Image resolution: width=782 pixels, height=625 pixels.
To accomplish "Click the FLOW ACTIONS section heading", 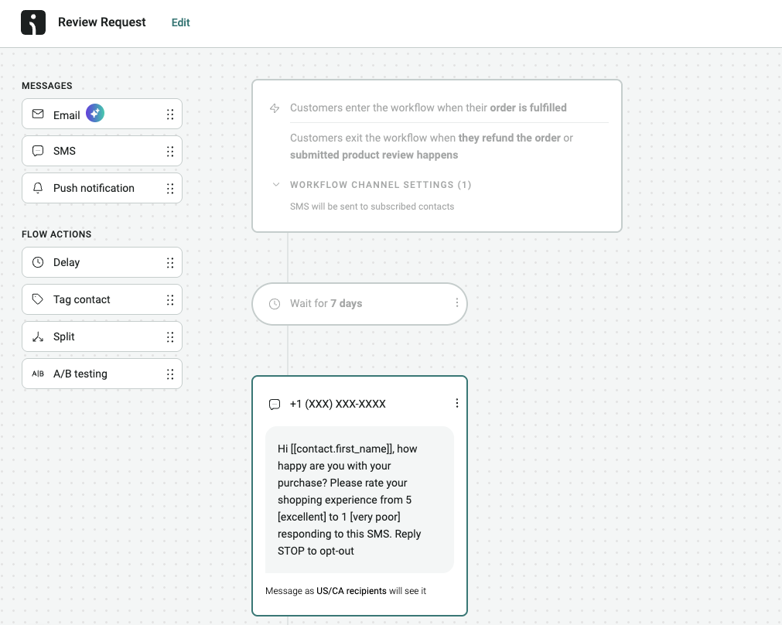I will point(56,234).
